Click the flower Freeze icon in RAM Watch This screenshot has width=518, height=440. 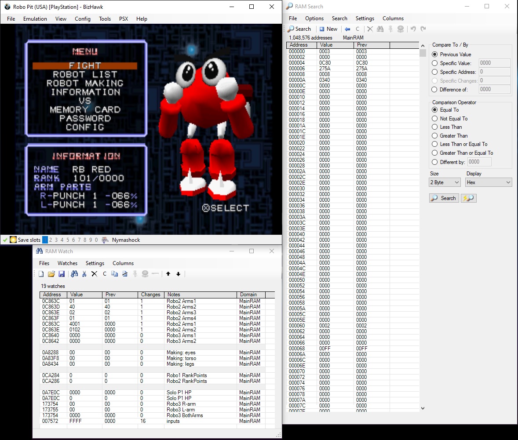click(x=145, y=274)
